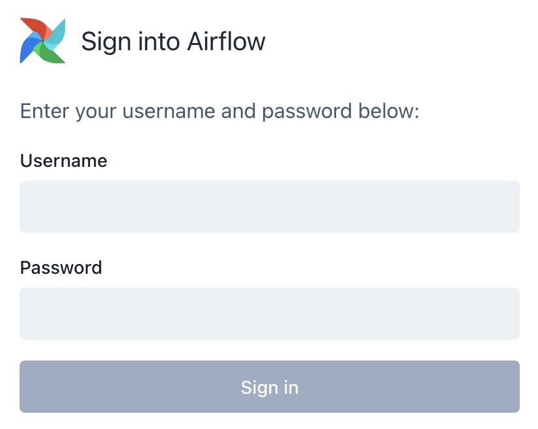Click the center of the Airflow pinwheel

click(42, 41)
